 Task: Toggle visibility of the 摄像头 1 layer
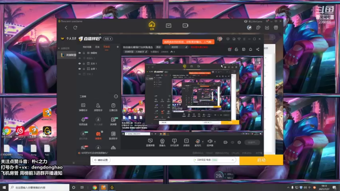(79, 58)
